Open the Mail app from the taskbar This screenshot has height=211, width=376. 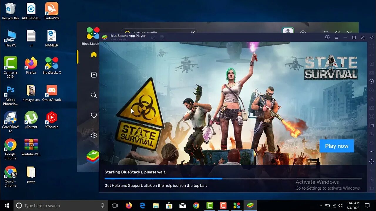click(x=183, y=206)
